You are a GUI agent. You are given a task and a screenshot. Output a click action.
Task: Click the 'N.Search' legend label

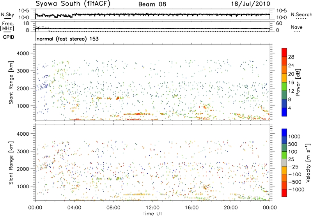point(301,14)
